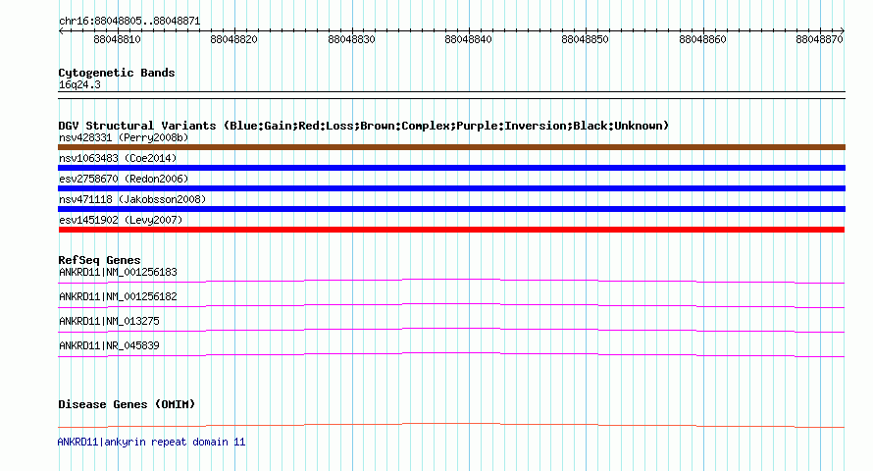Click ruler position 88048840

click(x=468, y=39)
